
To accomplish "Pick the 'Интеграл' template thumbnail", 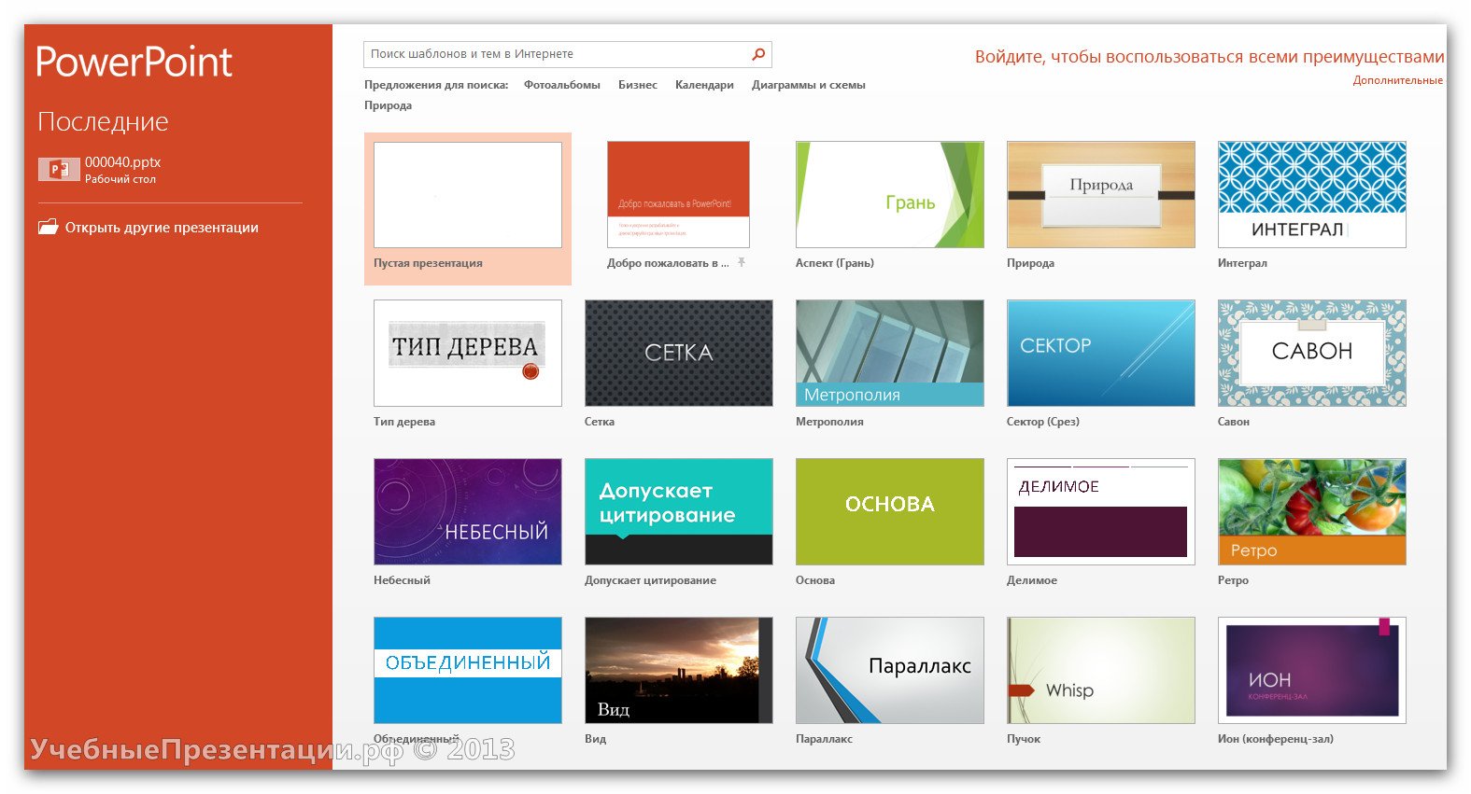I will click(1312, 195).
